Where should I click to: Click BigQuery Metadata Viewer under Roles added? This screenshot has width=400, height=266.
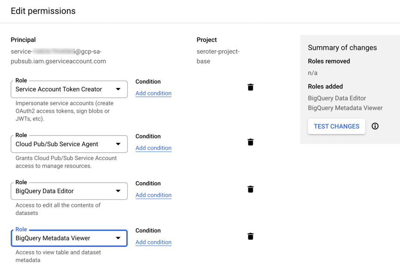[x=345, y=108]
